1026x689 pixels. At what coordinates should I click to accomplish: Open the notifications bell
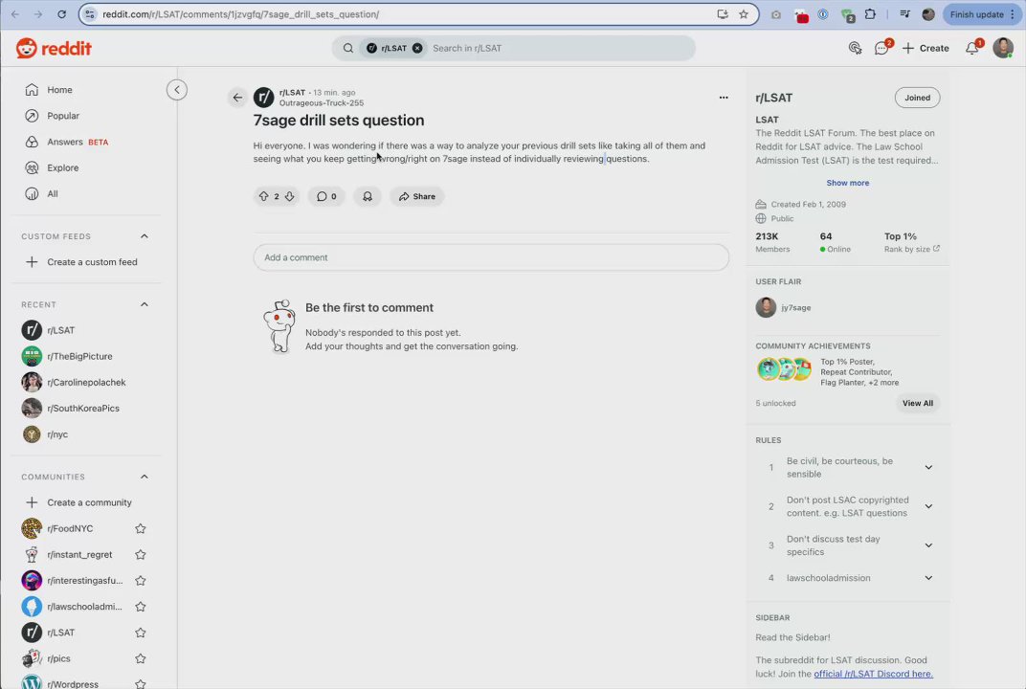[x=972, y=49]
